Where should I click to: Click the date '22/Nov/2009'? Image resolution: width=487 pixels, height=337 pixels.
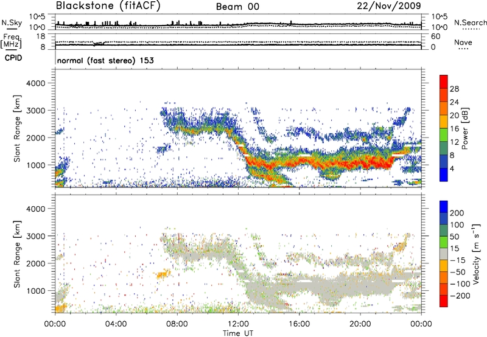point(389,6)
